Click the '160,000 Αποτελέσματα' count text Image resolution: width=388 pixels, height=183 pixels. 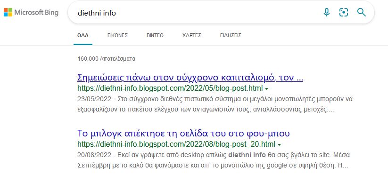[x=107, y=59]
